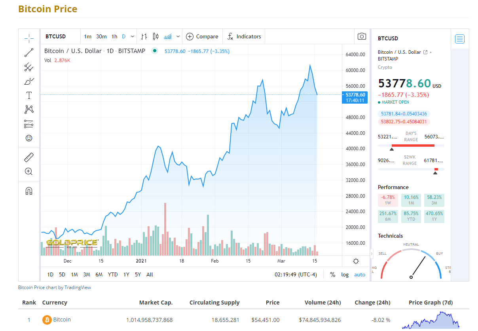Select the ruler measure tool

pyautogui.click(x=29, y=157)
